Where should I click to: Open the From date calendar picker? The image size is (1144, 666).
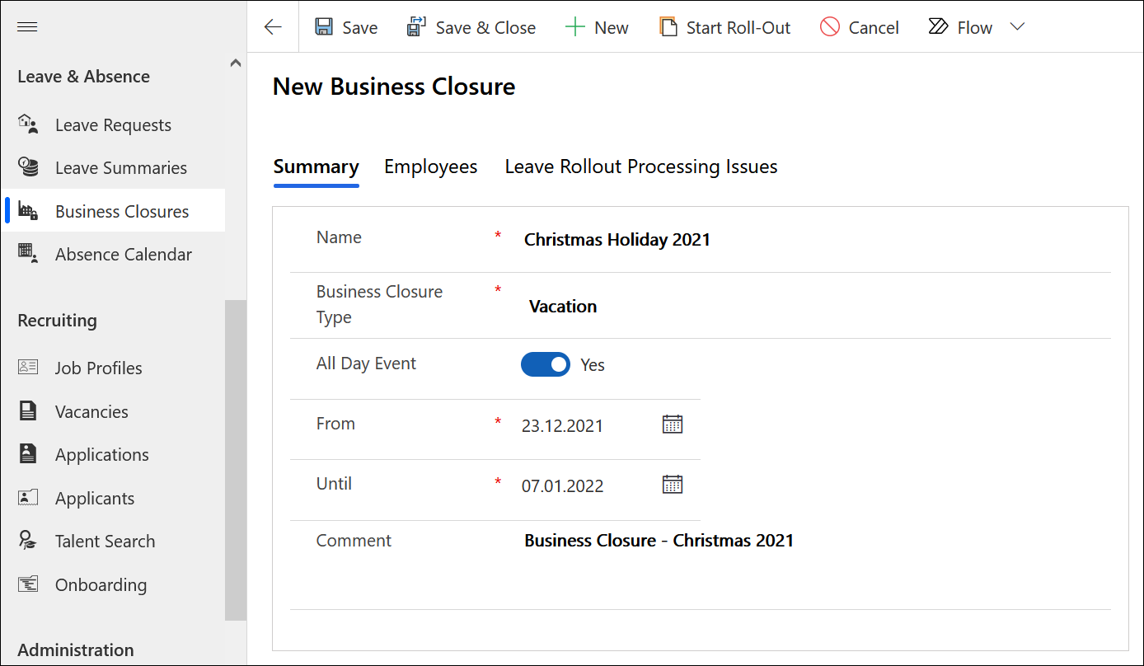pos(673,424)
